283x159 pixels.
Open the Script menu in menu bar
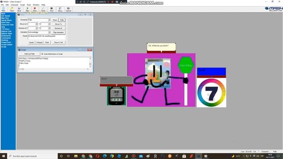tap(23, 5)
